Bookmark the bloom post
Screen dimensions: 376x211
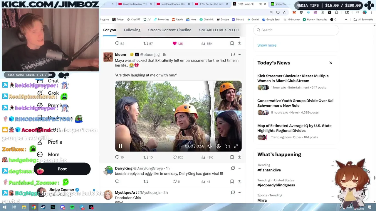(x=232, y=157)
